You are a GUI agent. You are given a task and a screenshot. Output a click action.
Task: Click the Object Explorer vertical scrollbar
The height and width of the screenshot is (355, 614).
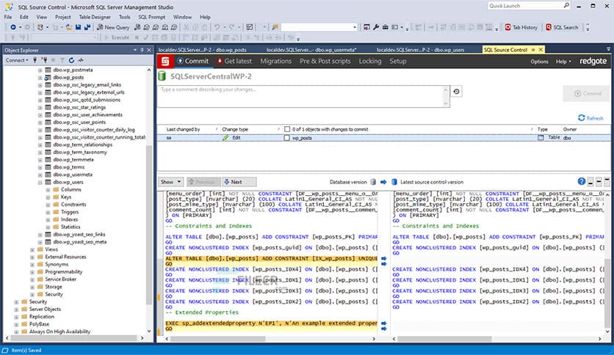point(149,200)
